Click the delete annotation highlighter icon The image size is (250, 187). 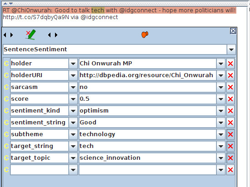coord(31,34)
